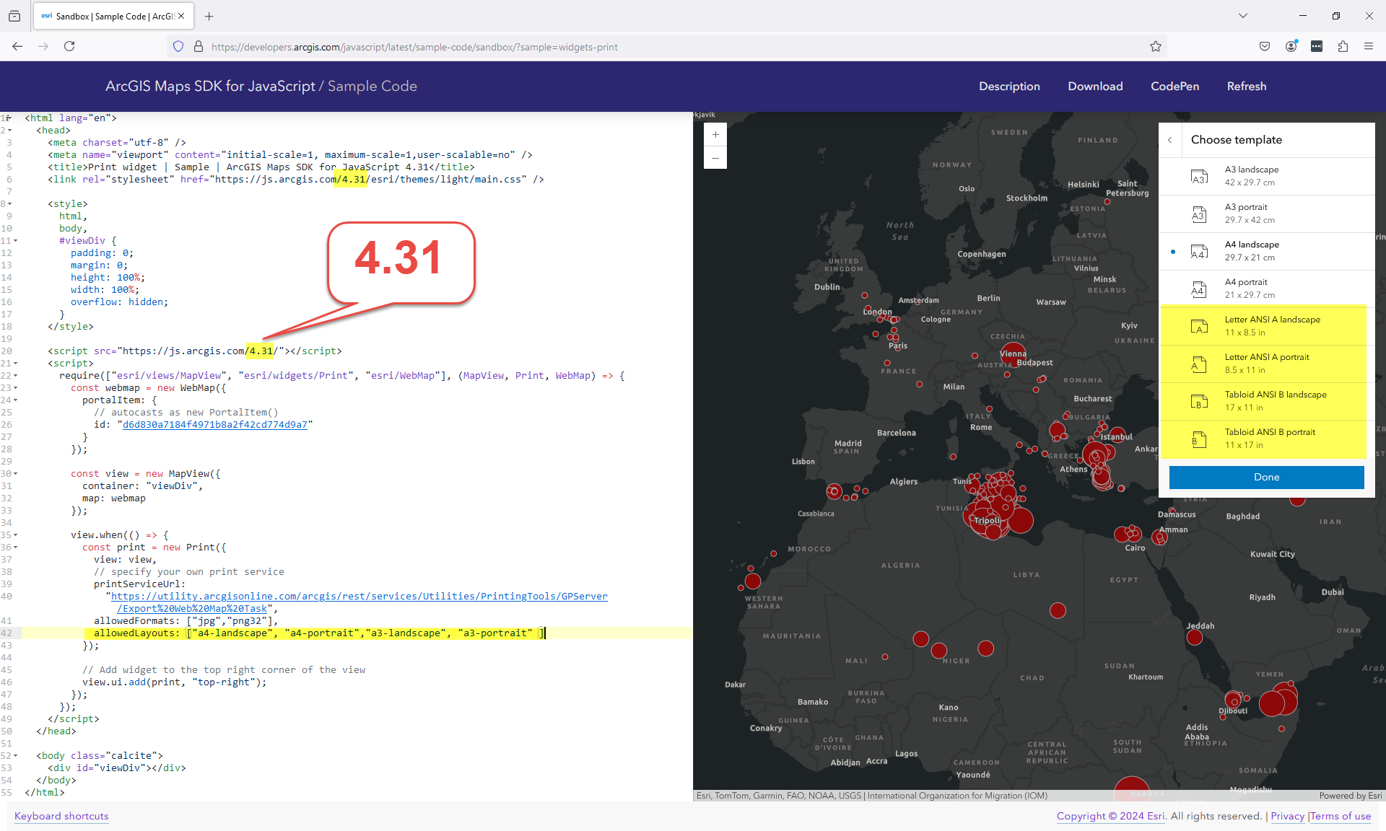Click the A3 portrait page icon
The width and height of the screenshot is (1386, 831).
click(1199, 214)
